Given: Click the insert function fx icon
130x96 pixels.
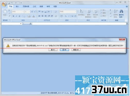Looking at the screenshot, I should point(30,24).
